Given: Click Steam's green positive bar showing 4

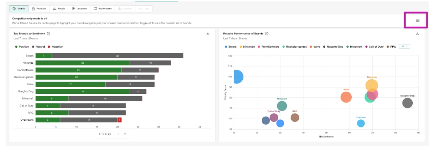Looking at the screenshot, I should 44,56.
